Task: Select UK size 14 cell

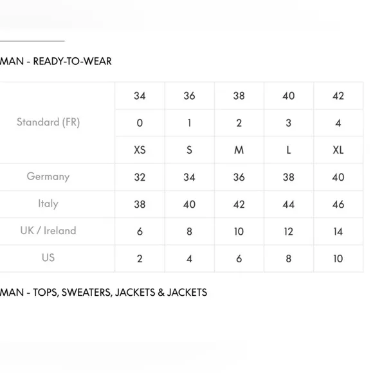Action: (x=338, y=232)
